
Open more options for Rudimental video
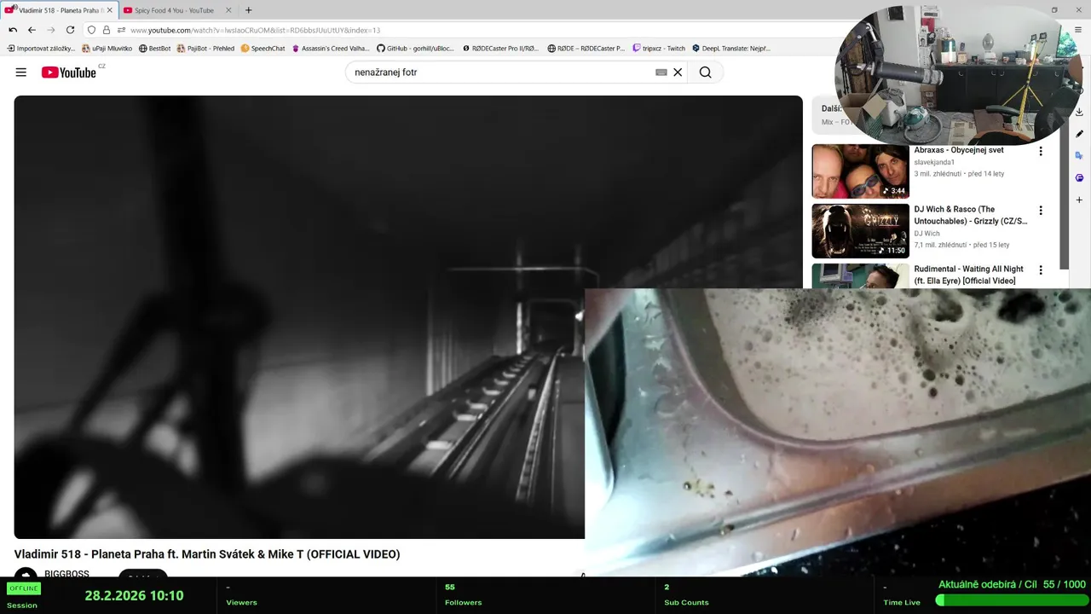click(1040, 270)
